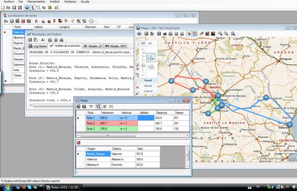The image size is (297, 191).
Task: Toggle the highlighted show routes icon in Rutas toolbar
Action: [98, 107]
